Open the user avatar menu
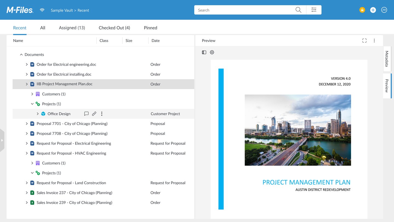This screenshot has height=222, width=394. pyautogui.click(x=384, y=10)
